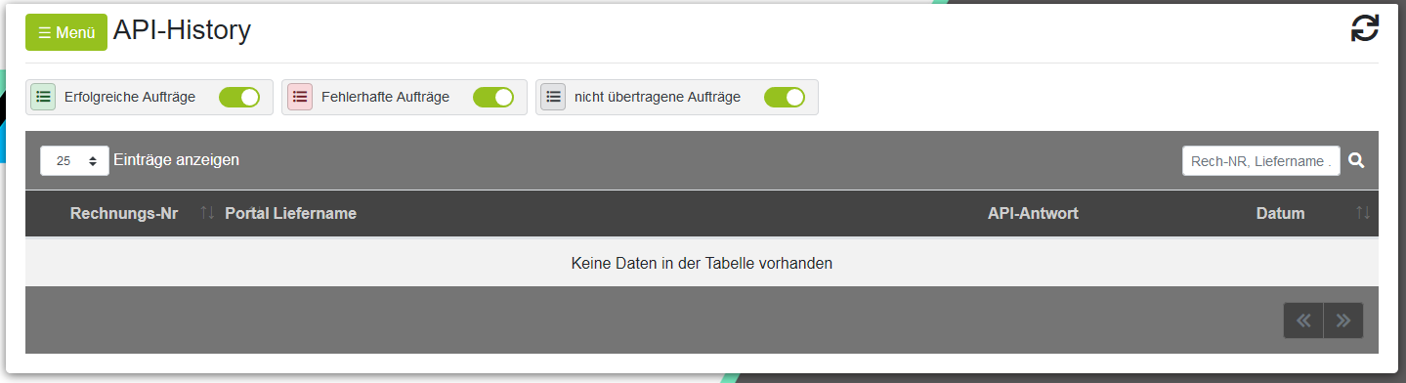Click the Datum column header
1406x383 pixels.
click(x=1280, y=213)
